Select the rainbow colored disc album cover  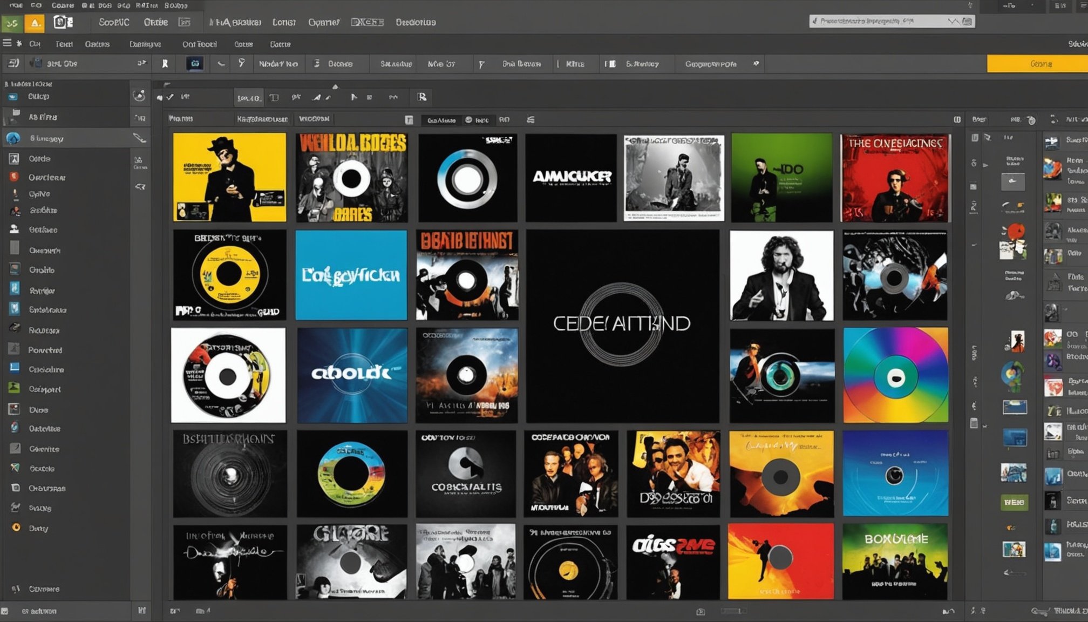coord(895,376)
